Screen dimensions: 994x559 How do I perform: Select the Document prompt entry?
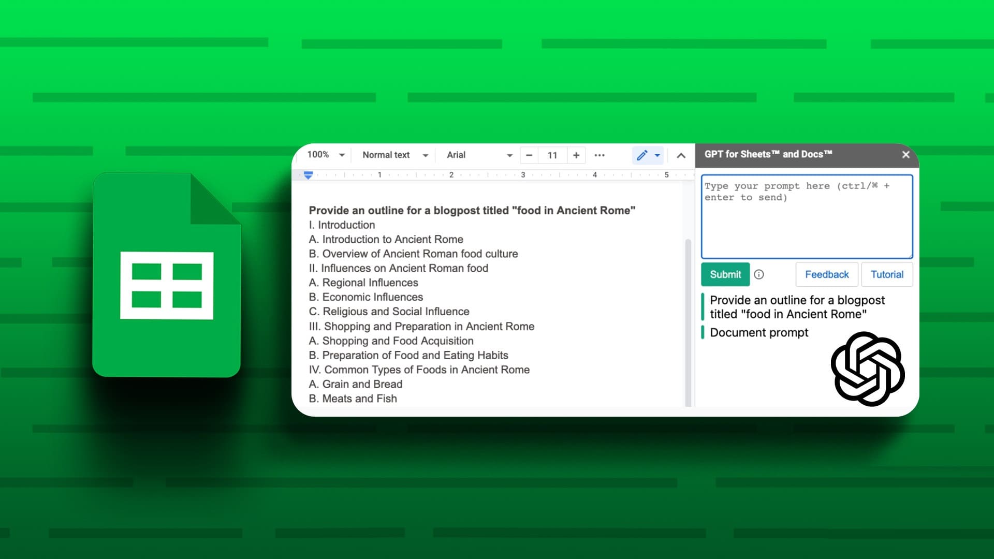758,332
